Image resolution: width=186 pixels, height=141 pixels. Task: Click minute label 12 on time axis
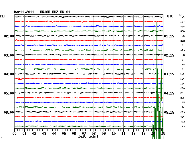pyautogui.click(x=133, y=134)
